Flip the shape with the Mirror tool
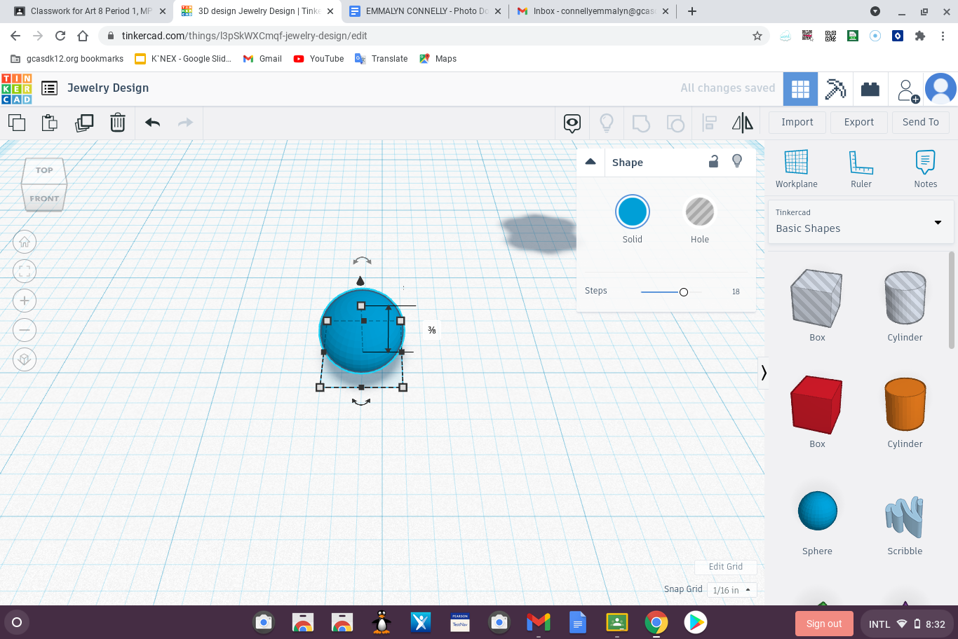Image resolution: width=958 pixels, height=639 pixels. coord(743,122)
